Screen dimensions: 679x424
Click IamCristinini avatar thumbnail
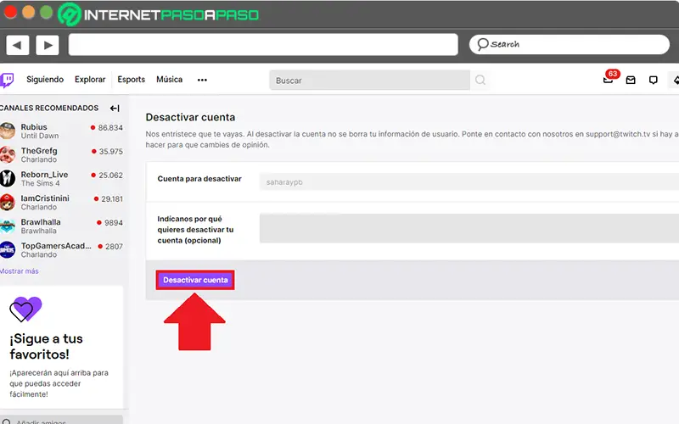[7, 202]
